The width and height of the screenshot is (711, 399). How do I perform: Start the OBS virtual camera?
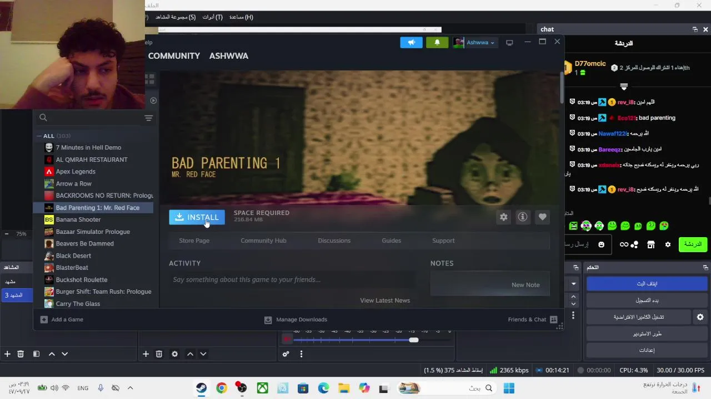pyautogui.click(x=638, y=317)
